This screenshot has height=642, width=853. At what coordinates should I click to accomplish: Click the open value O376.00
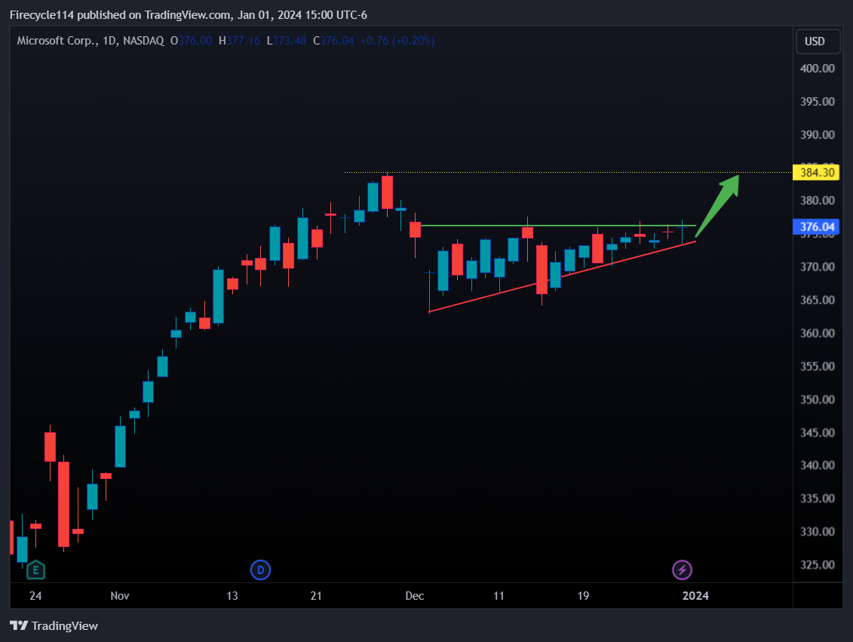pos(191,41)
